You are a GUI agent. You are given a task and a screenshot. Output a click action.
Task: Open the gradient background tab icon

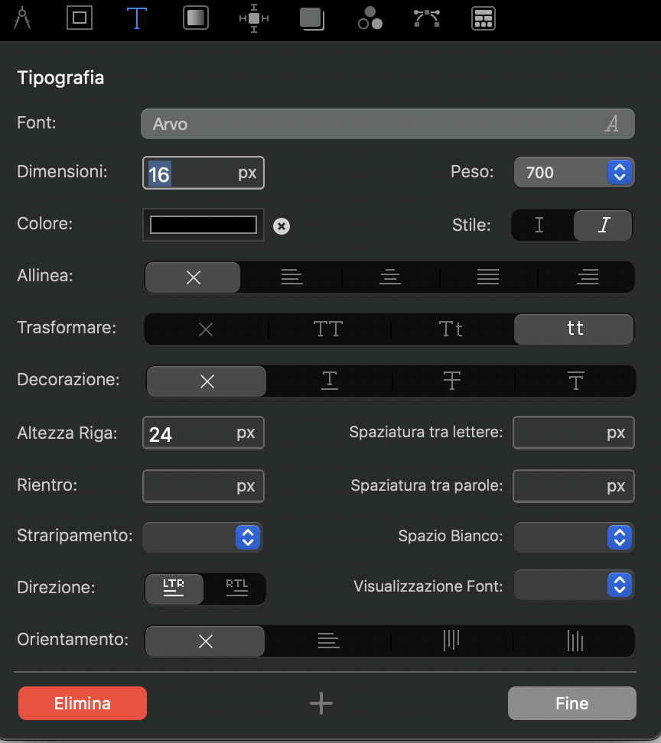coord(196,17)
